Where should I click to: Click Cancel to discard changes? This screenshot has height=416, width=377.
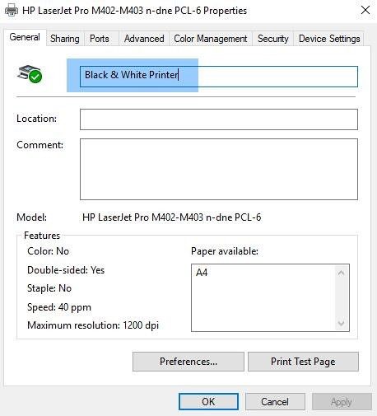tap(275, 402)
